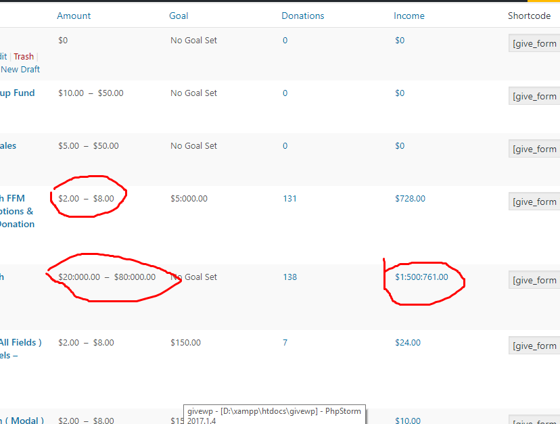The height and width of the screenshot is (424, 560).
Task: Sort by the Donations column header
Action: point(303,16)
